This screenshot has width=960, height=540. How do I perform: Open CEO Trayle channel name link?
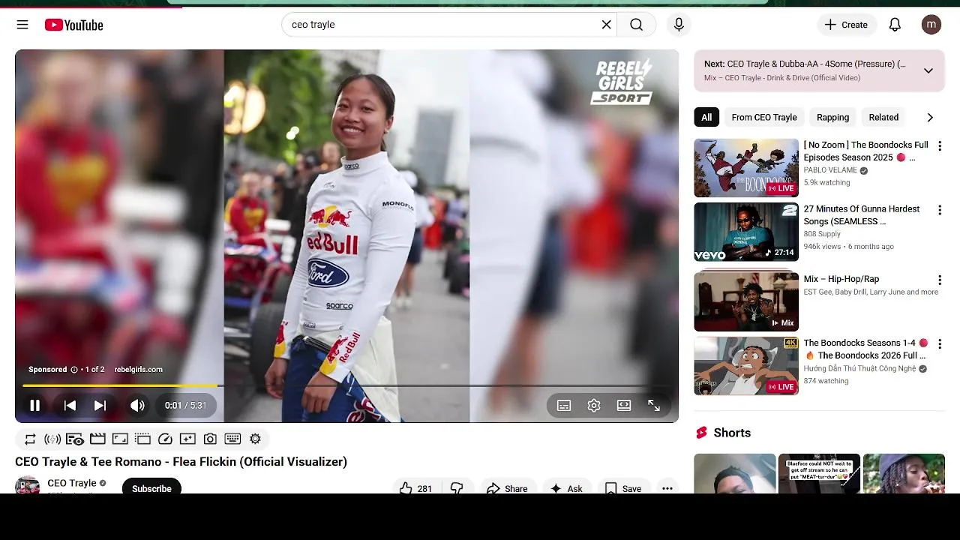tap(72, 483)
